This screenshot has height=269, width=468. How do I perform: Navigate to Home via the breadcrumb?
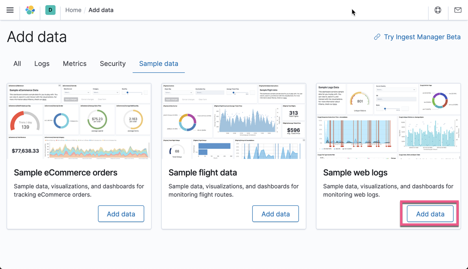click(x=73, y=10)
